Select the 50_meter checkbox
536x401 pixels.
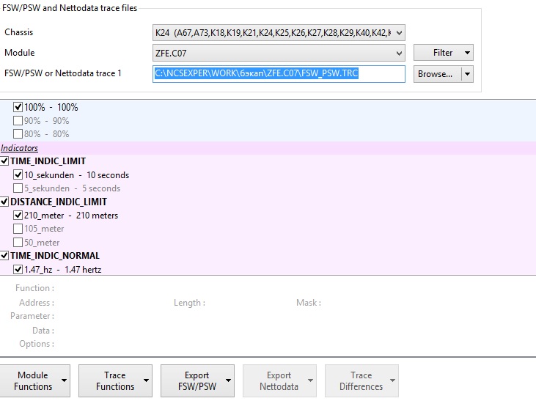coord(18,243)
